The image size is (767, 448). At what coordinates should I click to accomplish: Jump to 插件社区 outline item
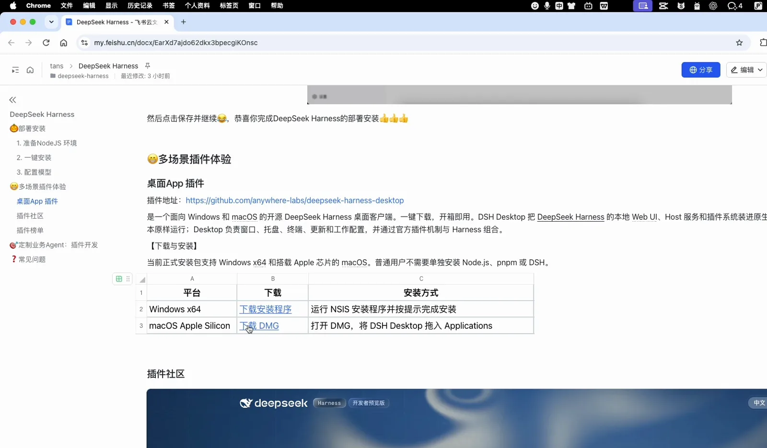pos(30,216)
